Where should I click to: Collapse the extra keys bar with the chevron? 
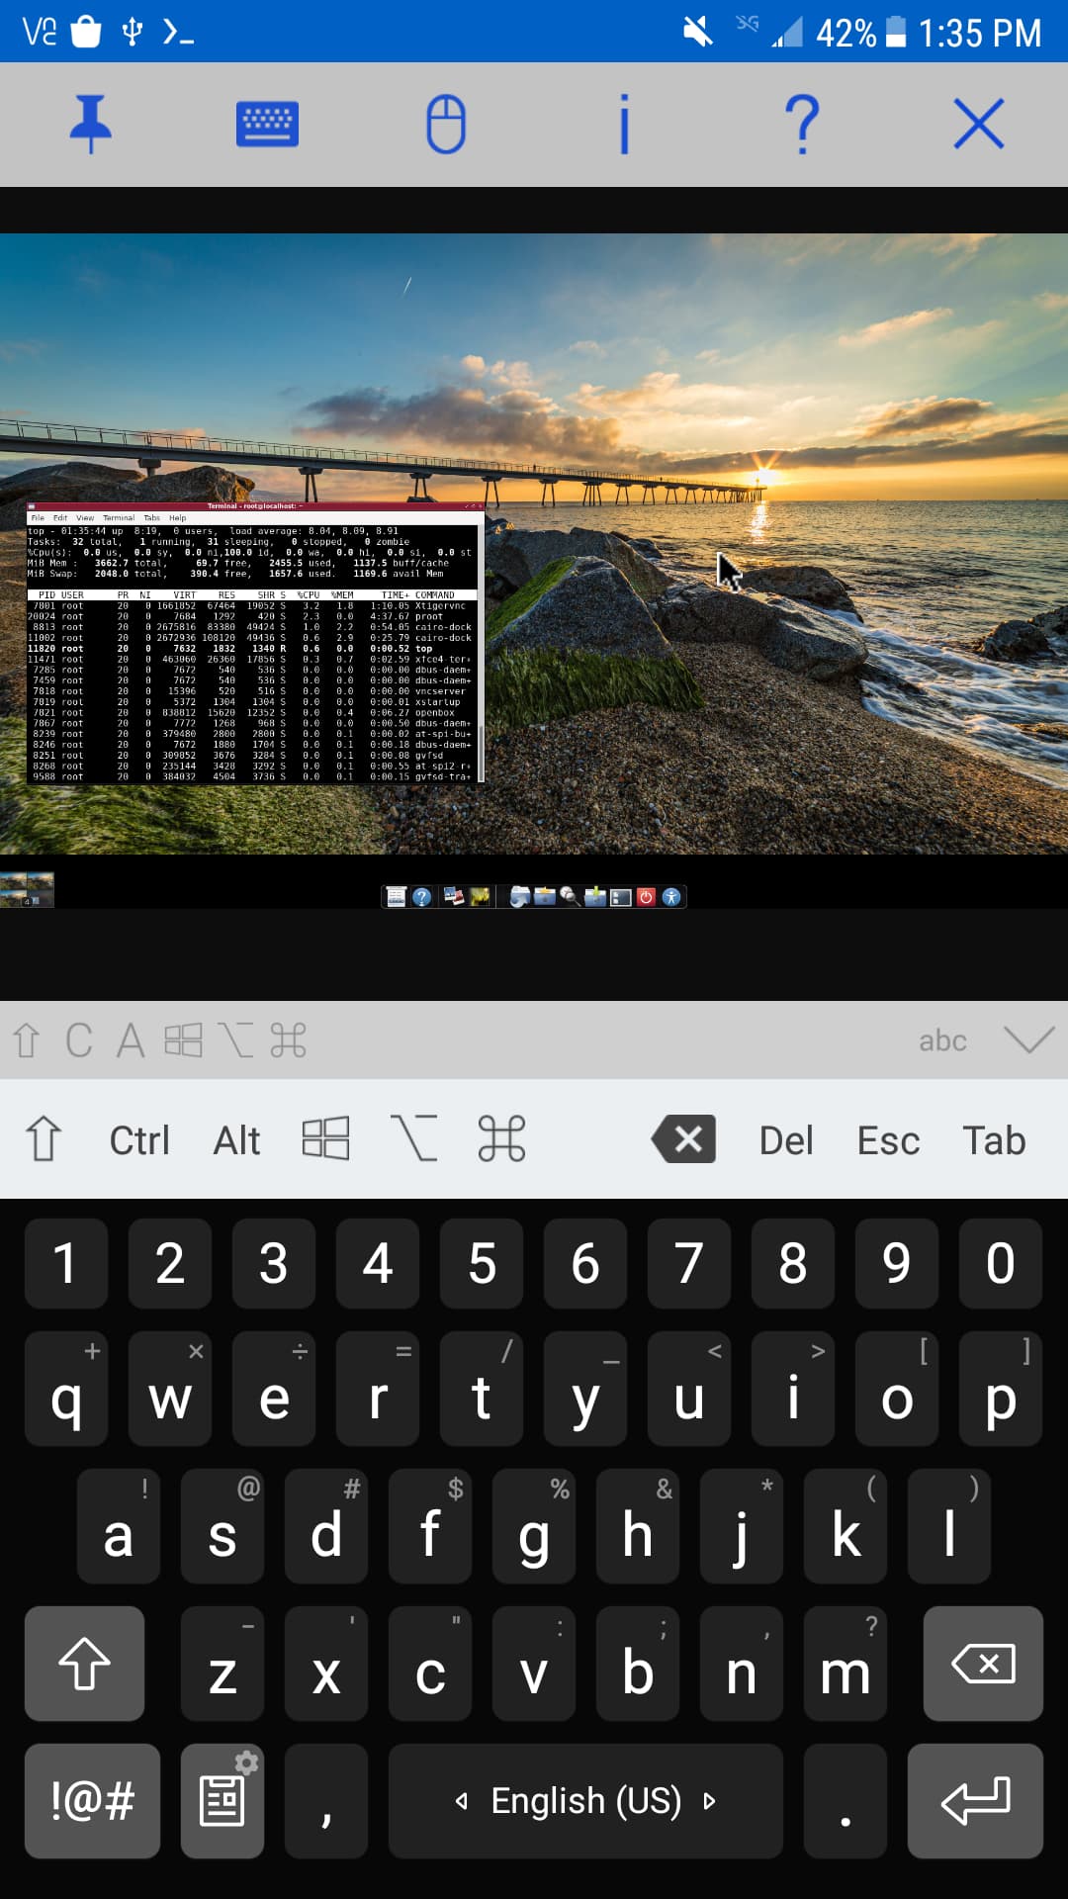point(1028,1040)
